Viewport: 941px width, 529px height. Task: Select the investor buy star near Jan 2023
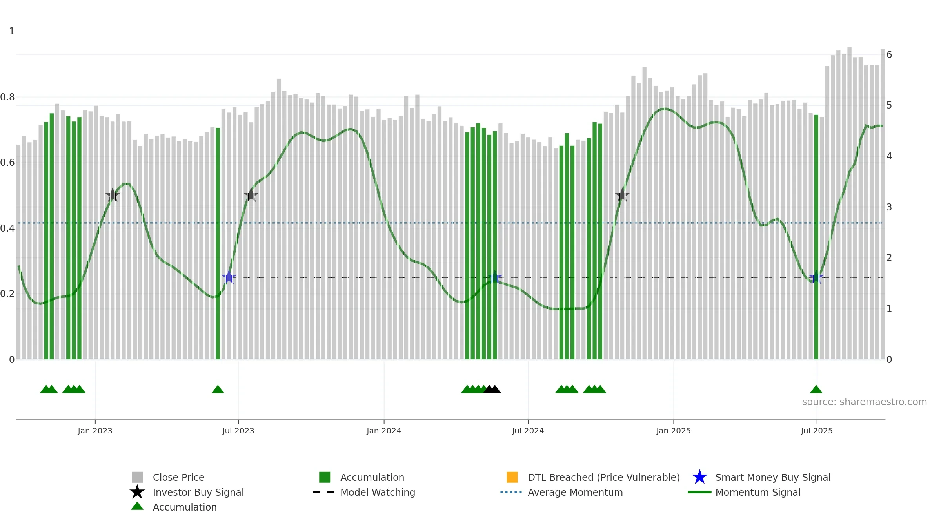click(113, 195)
